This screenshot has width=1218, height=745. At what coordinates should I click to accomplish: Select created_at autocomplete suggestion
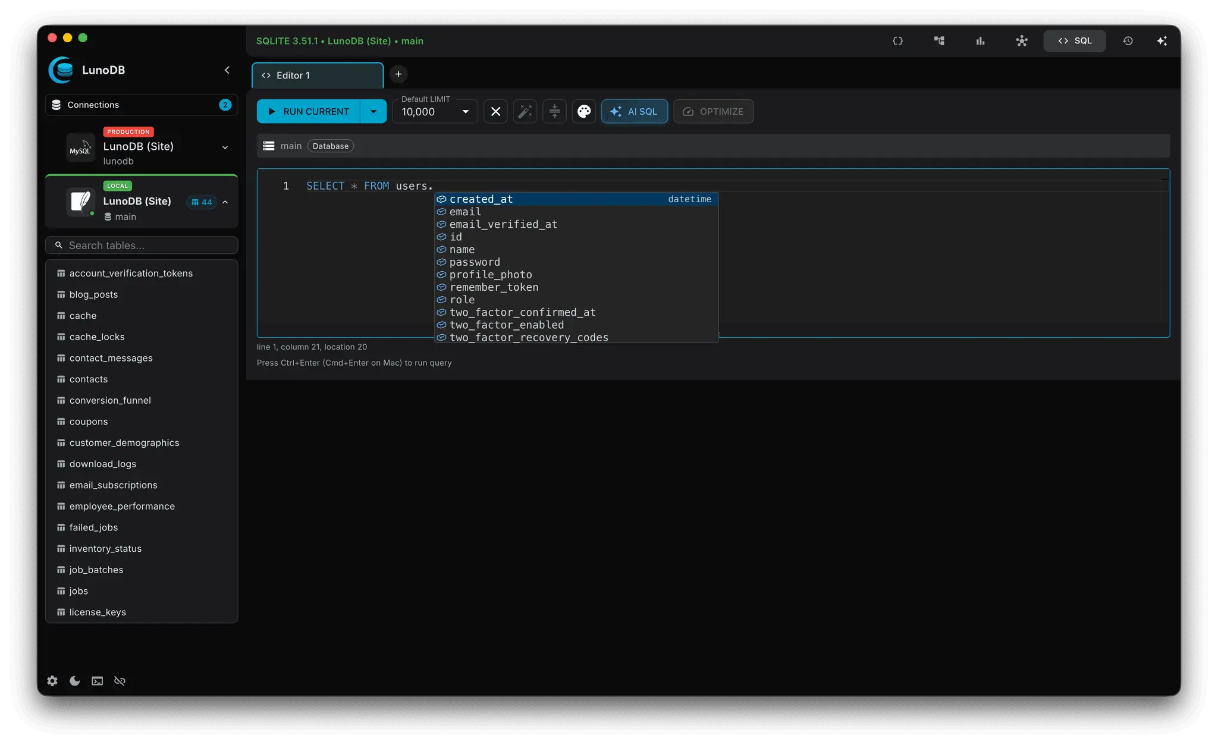tap(576, 199)
